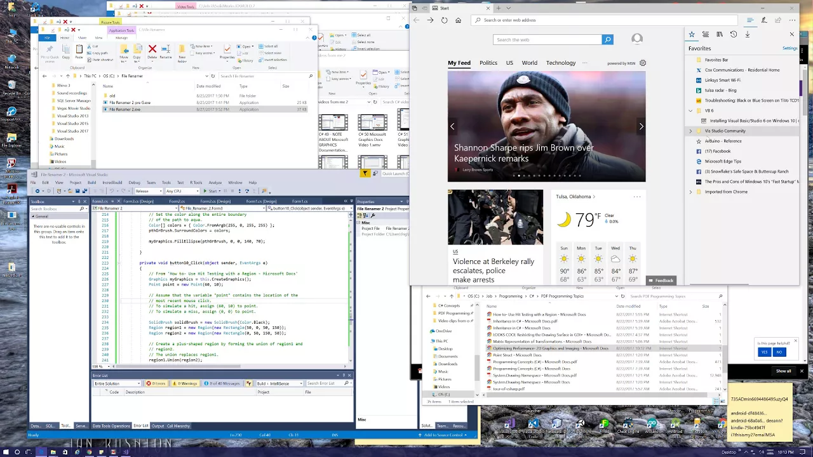This screenshot has width=813, height=457.
Task: Open Reading list in Edge hub
Action: [706, 34]
